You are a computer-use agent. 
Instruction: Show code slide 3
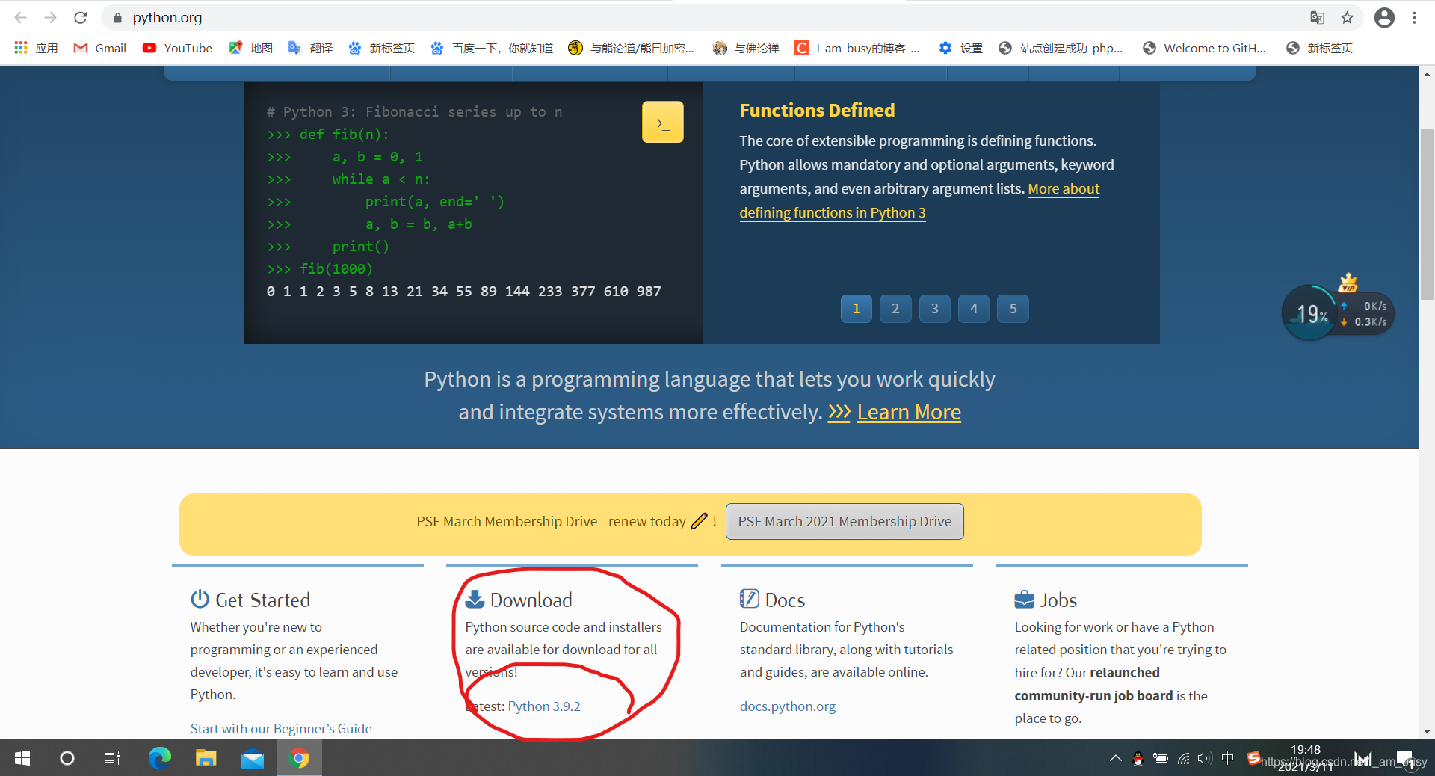pos(934,309)
